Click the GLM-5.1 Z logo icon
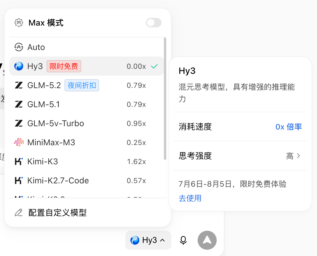 [19, 104]
